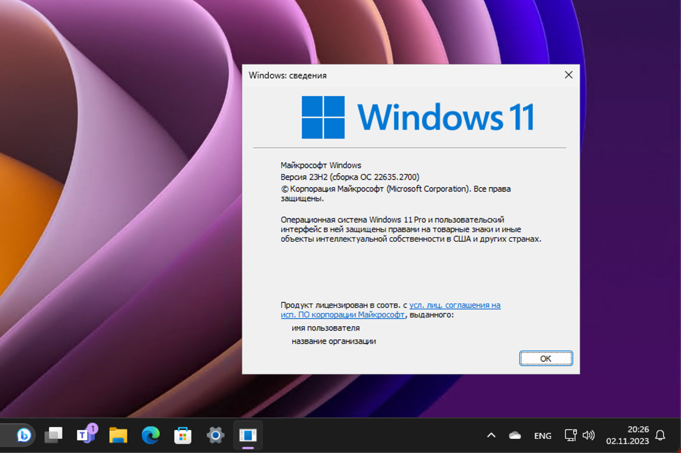
Task: Open Microsoft Edge from the taskbar
Action: tap(150, 435)
